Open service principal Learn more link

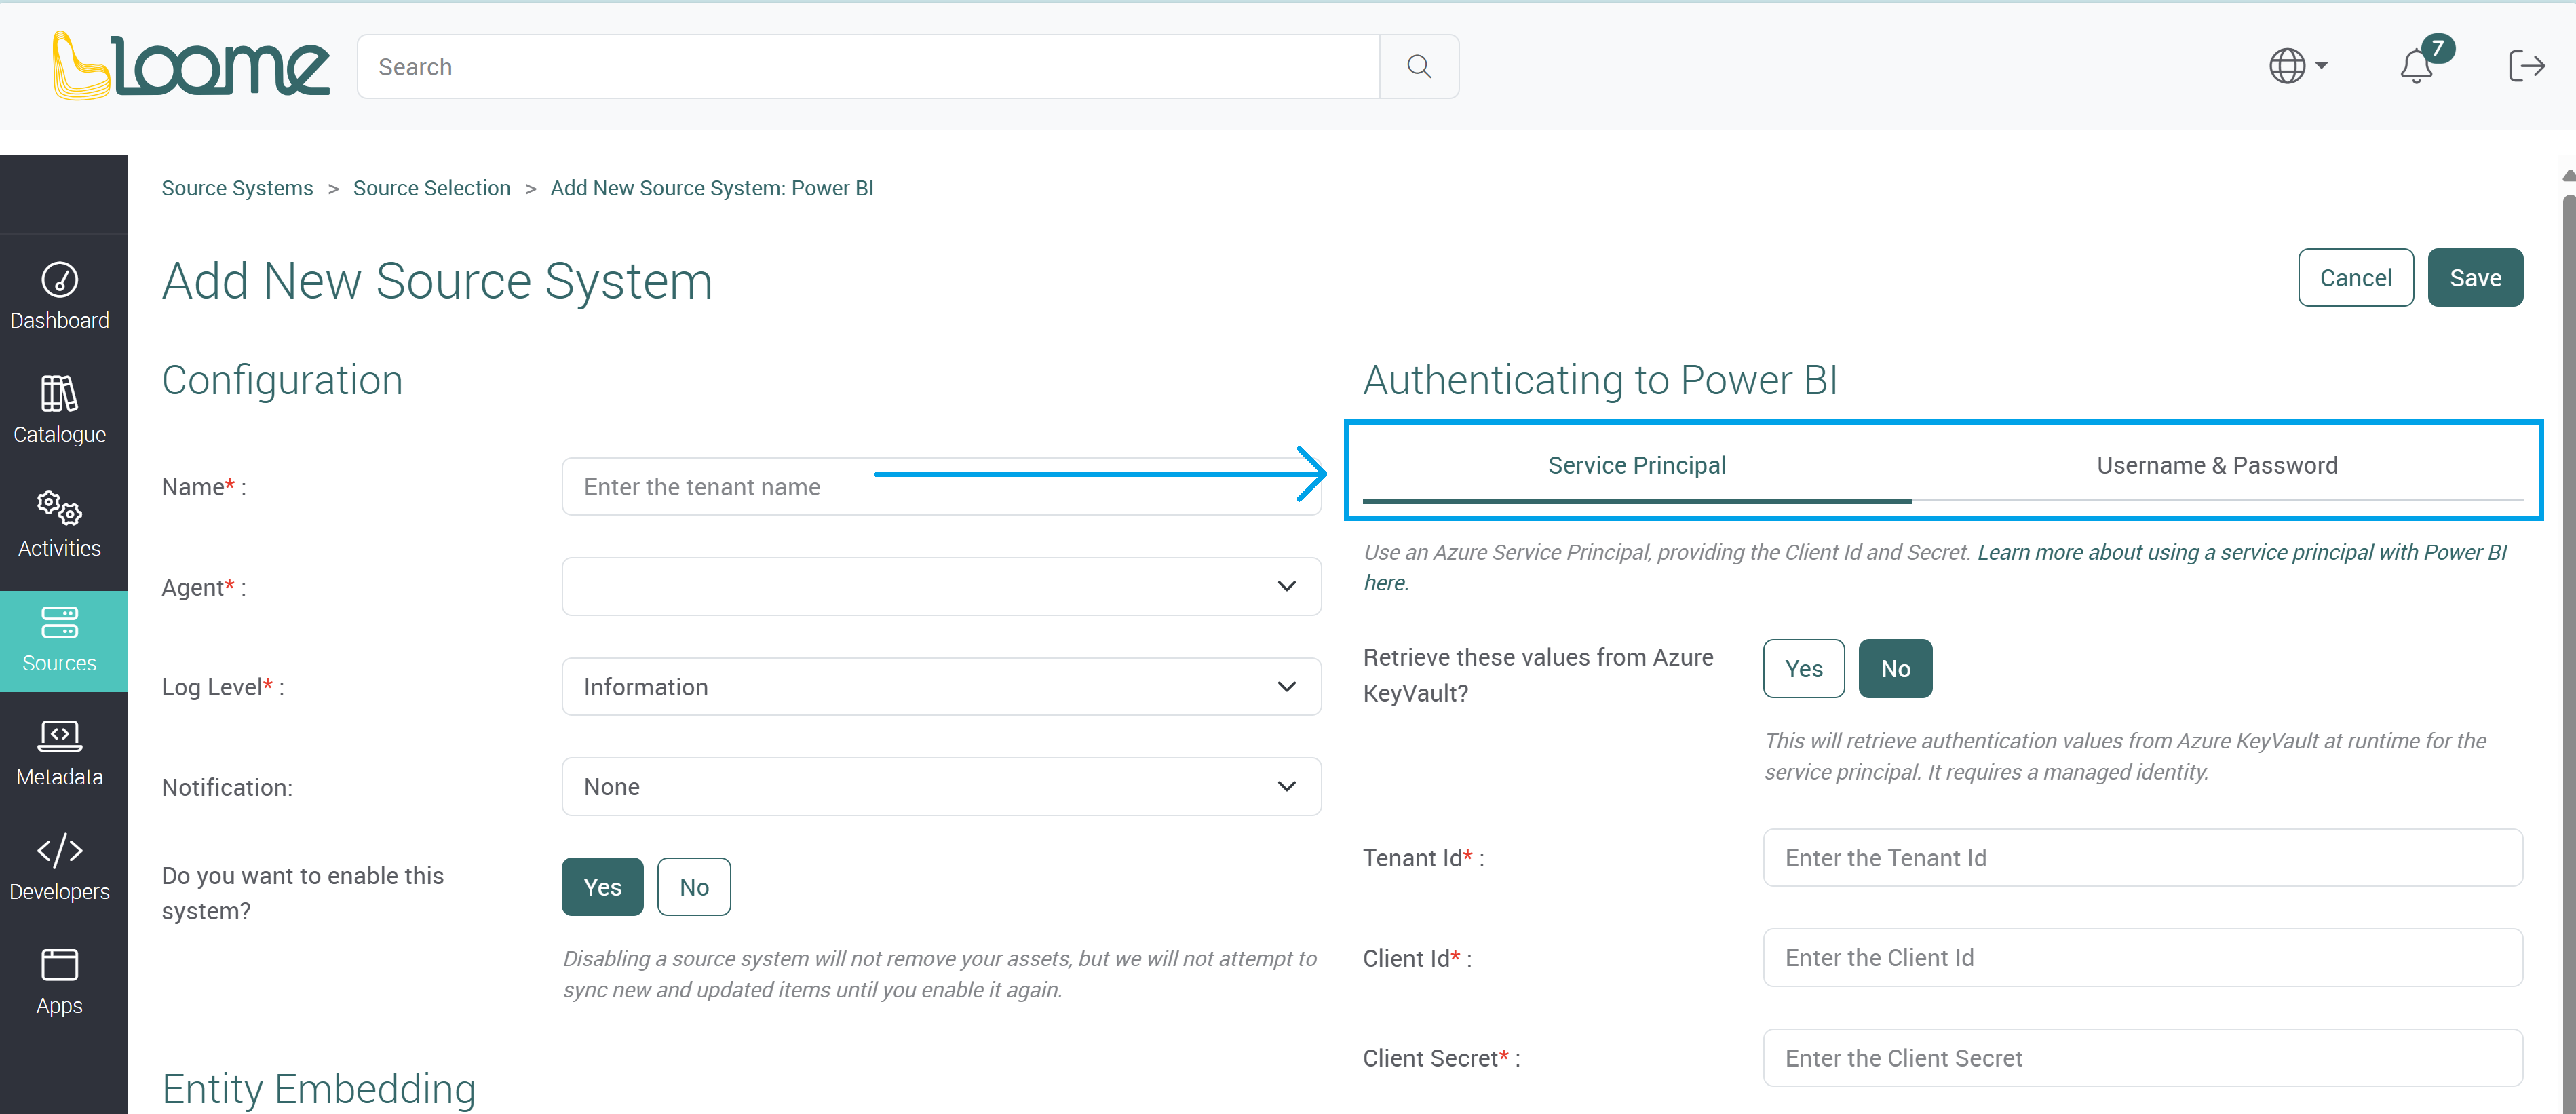point(2241,552)
